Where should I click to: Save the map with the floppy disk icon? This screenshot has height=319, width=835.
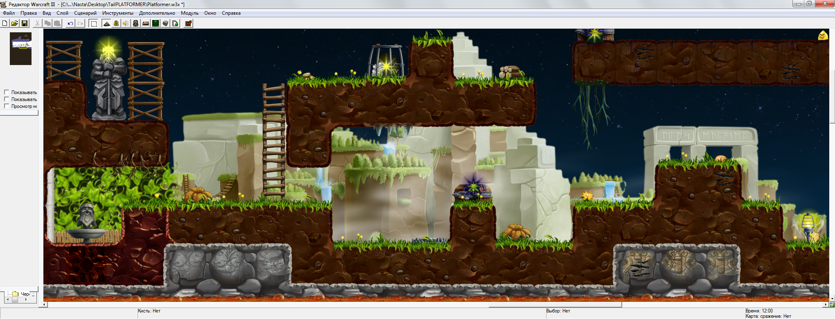pyautogui.click(x=25, y=23)
